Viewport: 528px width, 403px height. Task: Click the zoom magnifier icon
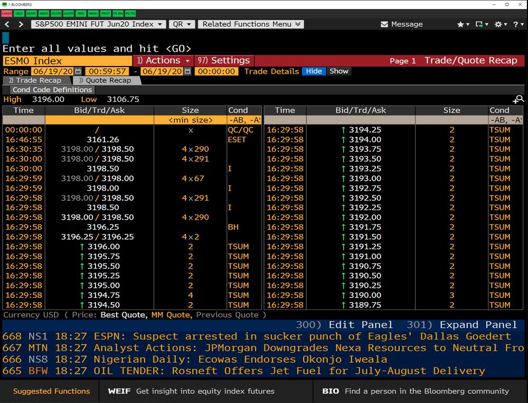point(518,99)
